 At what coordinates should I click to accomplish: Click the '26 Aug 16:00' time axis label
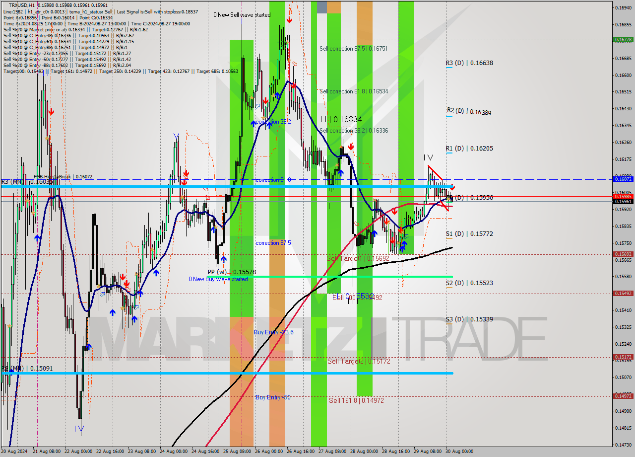[x=300, y=452]
